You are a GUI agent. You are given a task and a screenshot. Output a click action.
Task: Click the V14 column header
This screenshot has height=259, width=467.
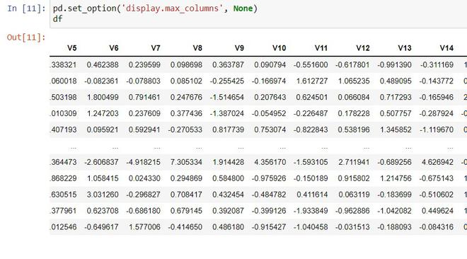tap(446, 48)
